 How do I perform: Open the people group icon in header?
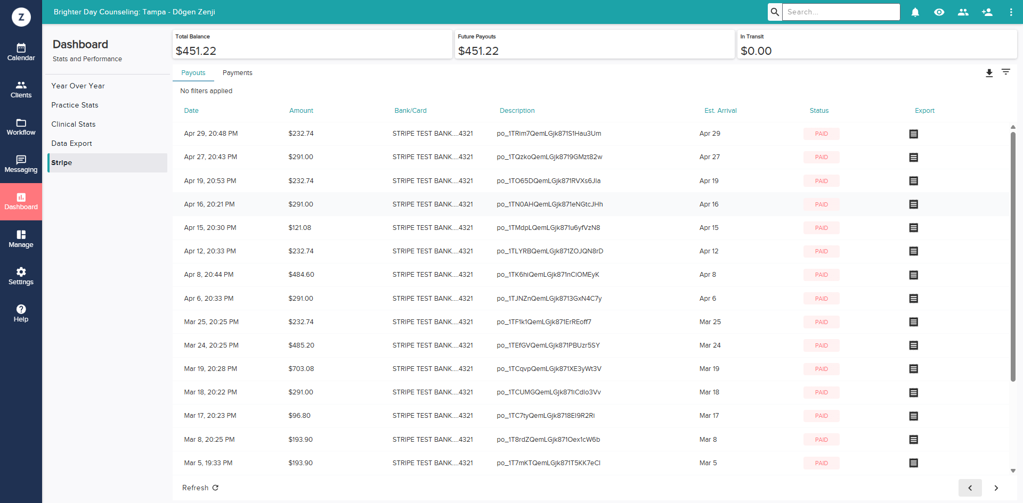[x=963, y=12]
